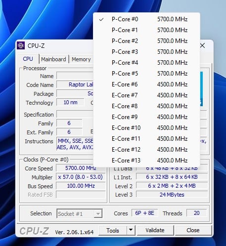The width and height of the screenshot is (226, 246).
Task: Click the Close button at the bottom
Action: [193, 230]
